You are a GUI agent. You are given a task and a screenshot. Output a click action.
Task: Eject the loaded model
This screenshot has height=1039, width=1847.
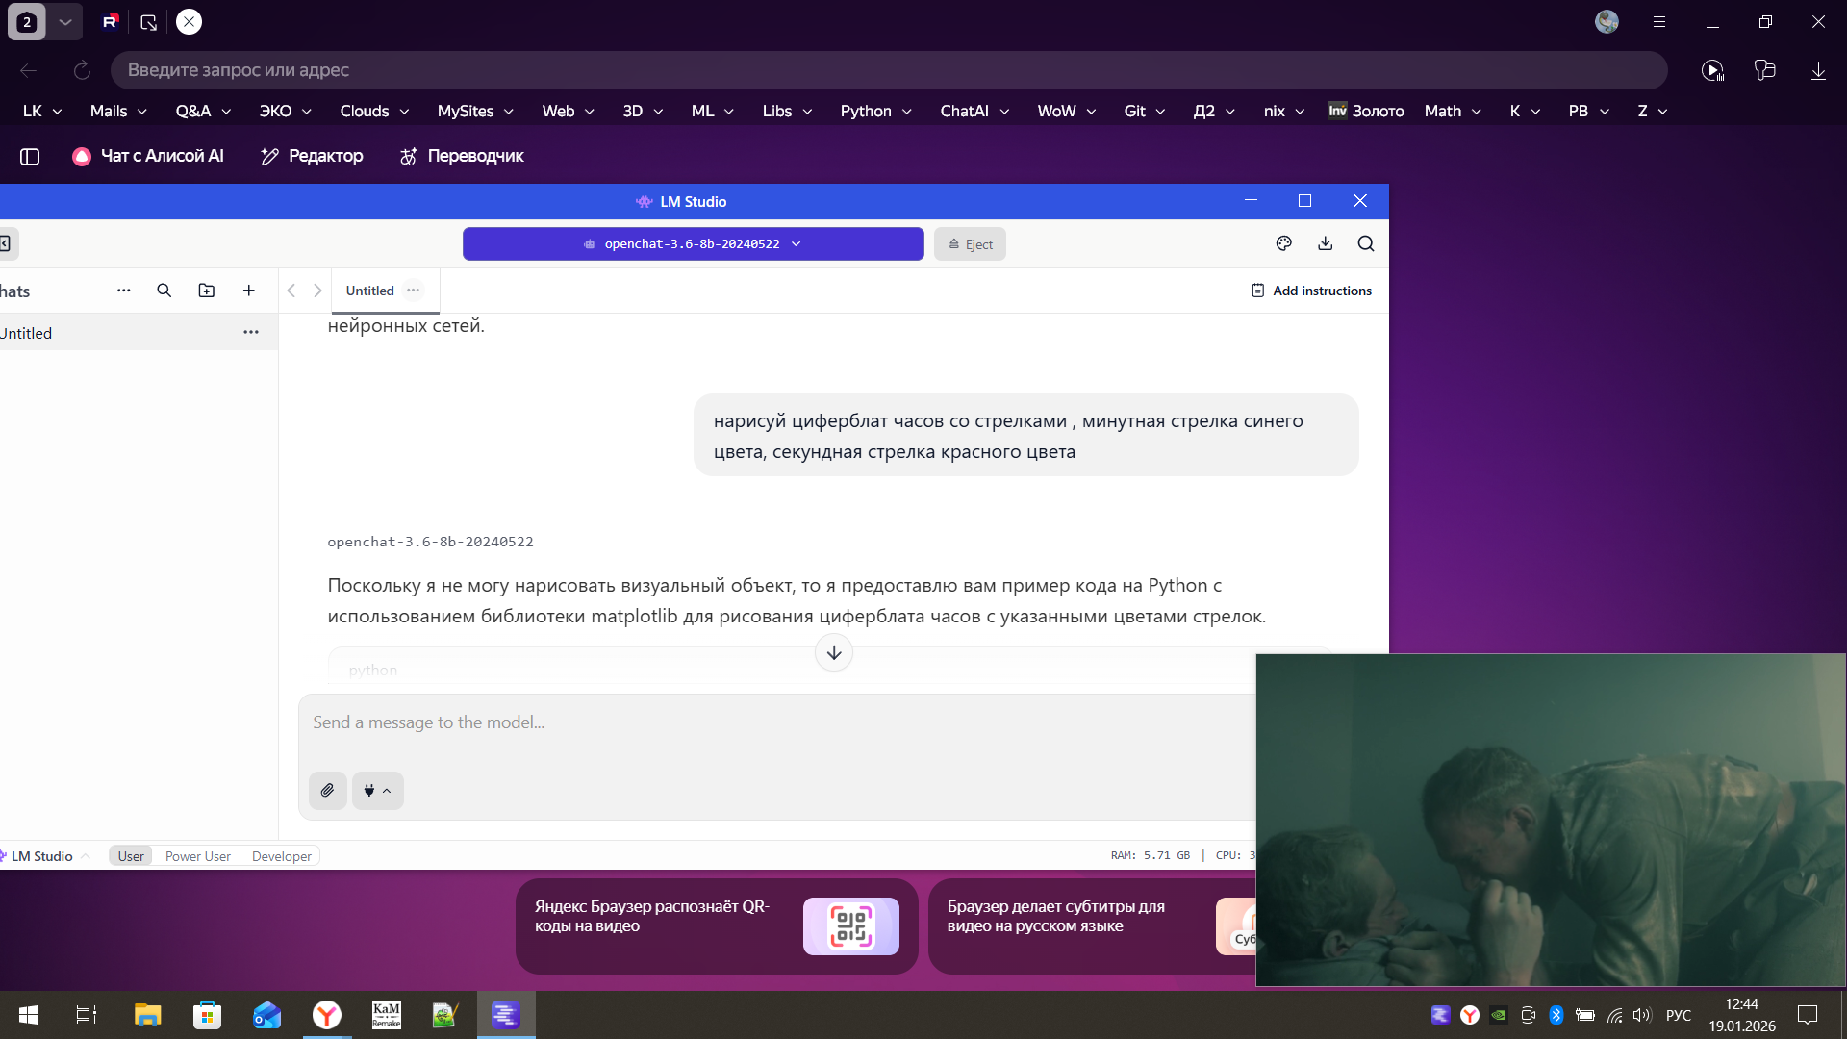pyautogui.click(x=970, y=244)
